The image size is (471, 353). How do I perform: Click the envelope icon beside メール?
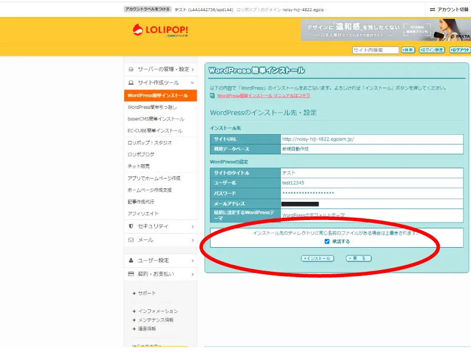click(x=131, y=240)
